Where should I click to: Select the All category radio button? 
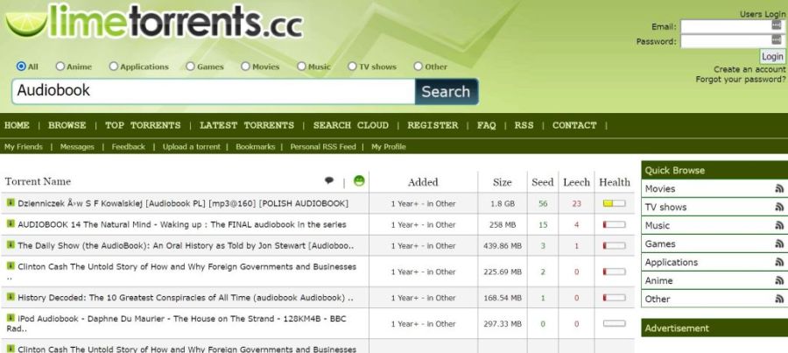tap(21, 67)
